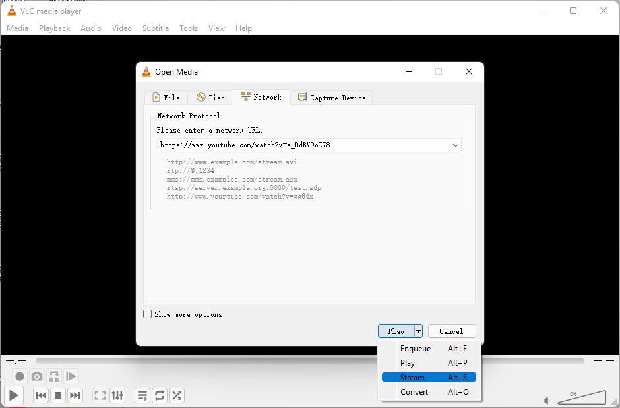Click the frame-by-frame button
This screenshot has width=620, height=408.
click(x=71, y=376)
